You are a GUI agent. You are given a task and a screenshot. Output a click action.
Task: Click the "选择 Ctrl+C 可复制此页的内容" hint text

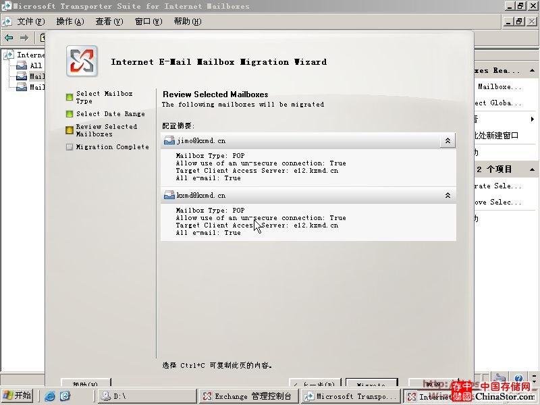(x=217, y=365)
